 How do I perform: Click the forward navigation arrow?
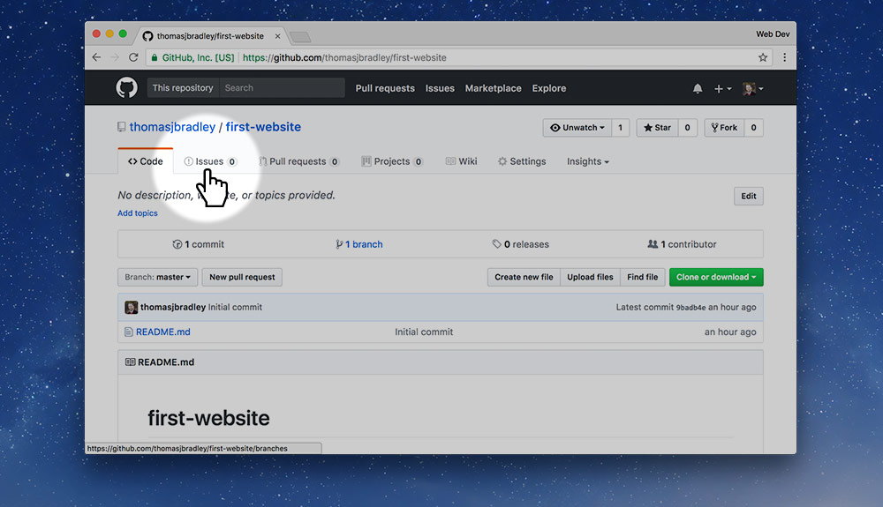pos(115,57)
